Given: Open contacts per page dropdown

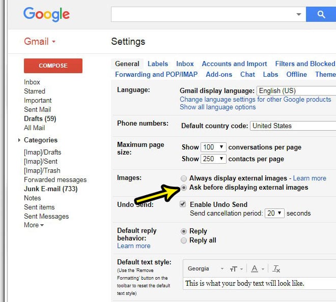Looking at the screenshot, I should click(x=213, y=159).
